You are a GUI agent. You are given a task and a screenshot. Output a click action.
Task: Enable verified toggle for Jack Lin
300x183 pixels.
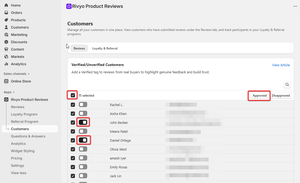tap(83, 176)
